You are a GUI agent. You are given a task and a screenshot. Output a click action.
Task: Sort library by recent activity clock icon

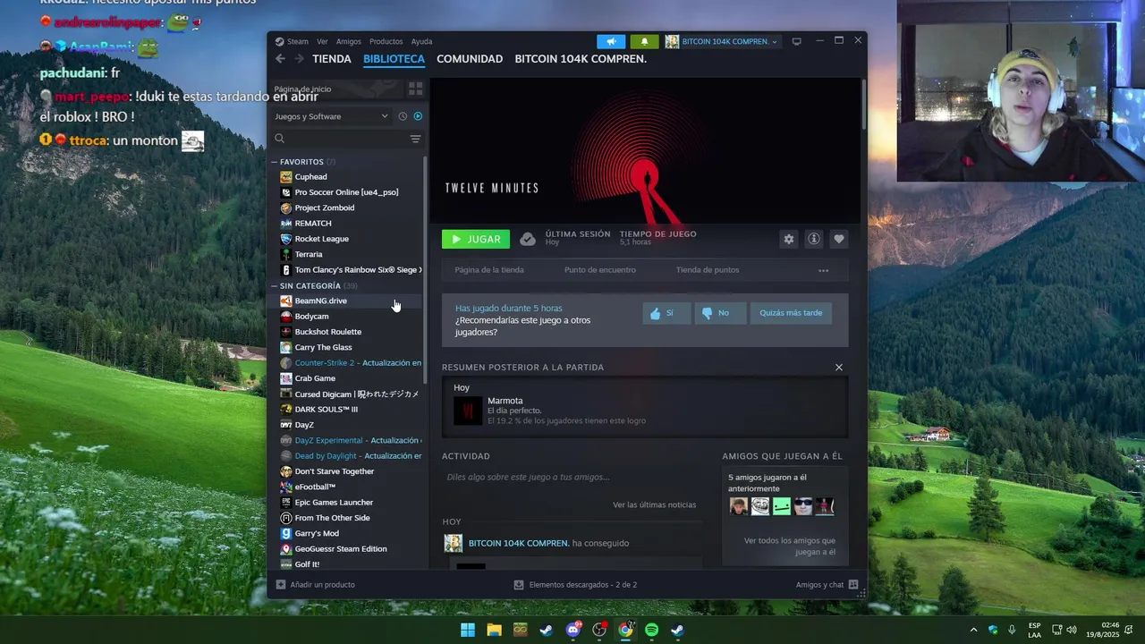point(403,116)
